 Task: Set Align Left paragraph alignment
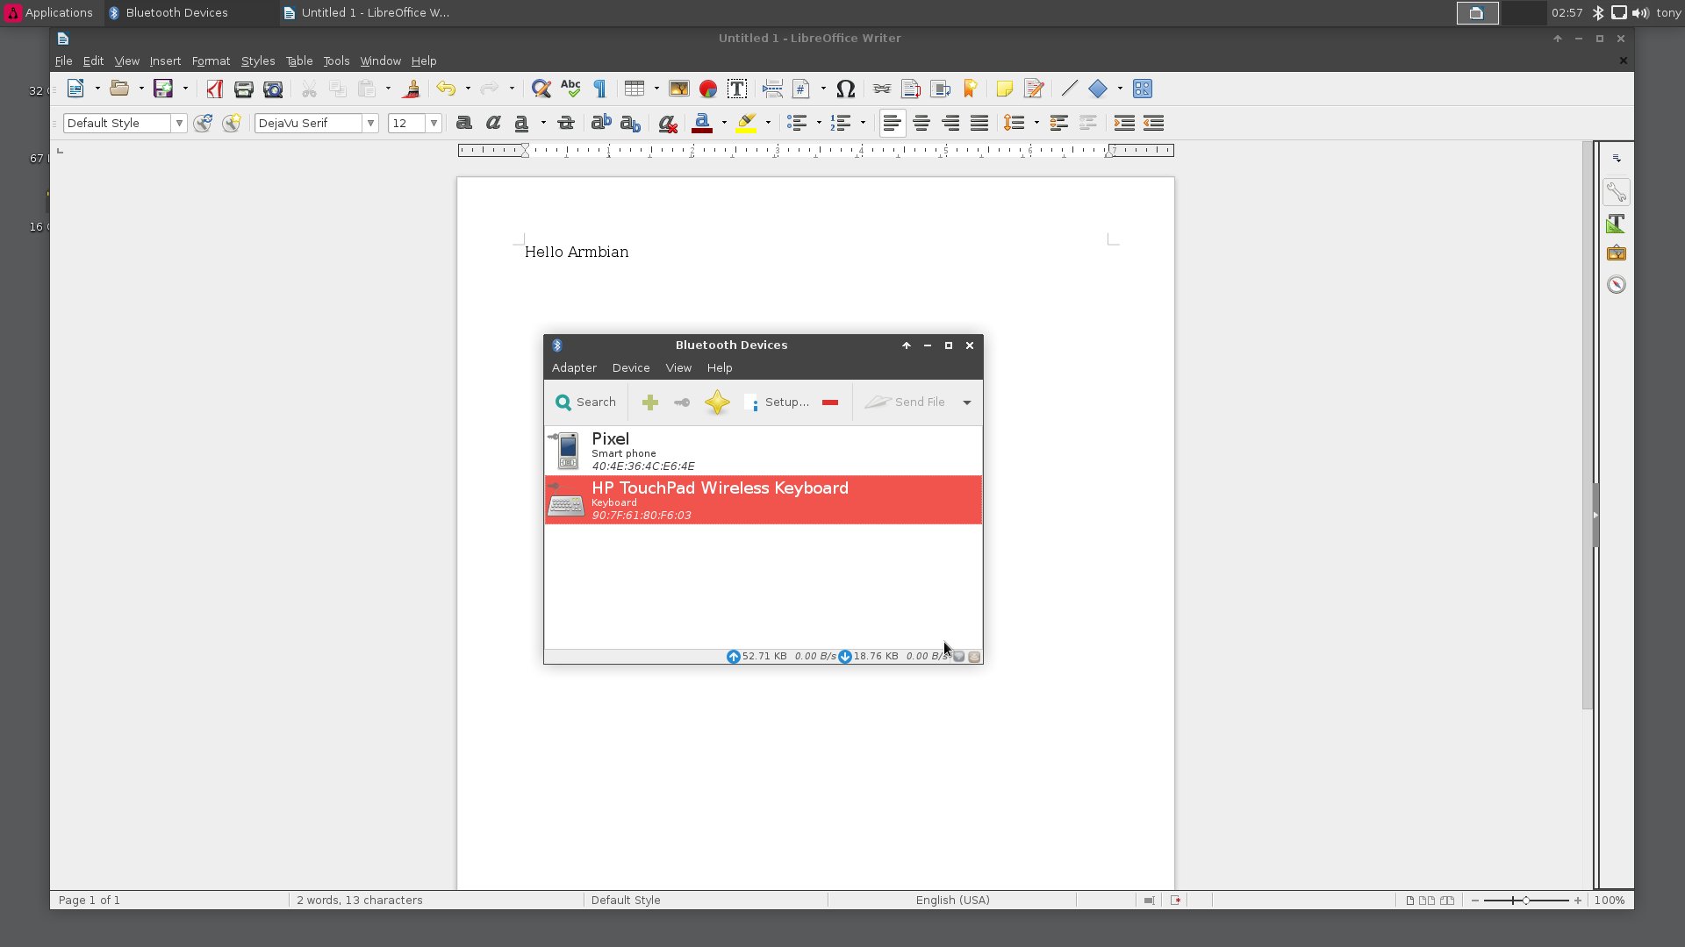coord(893,124)
